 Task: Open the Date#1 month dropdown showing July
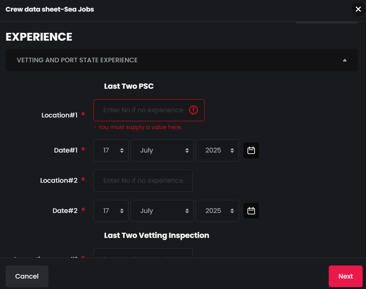click(162, 150)
